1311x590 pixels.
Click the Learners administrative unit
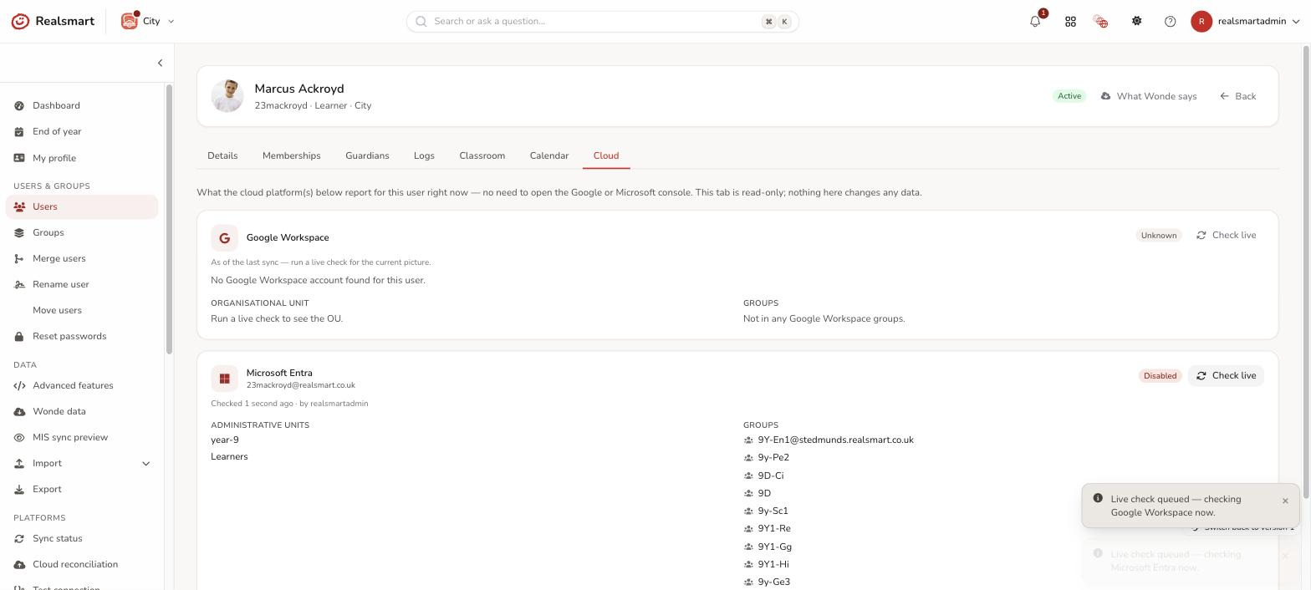point(229,456)
